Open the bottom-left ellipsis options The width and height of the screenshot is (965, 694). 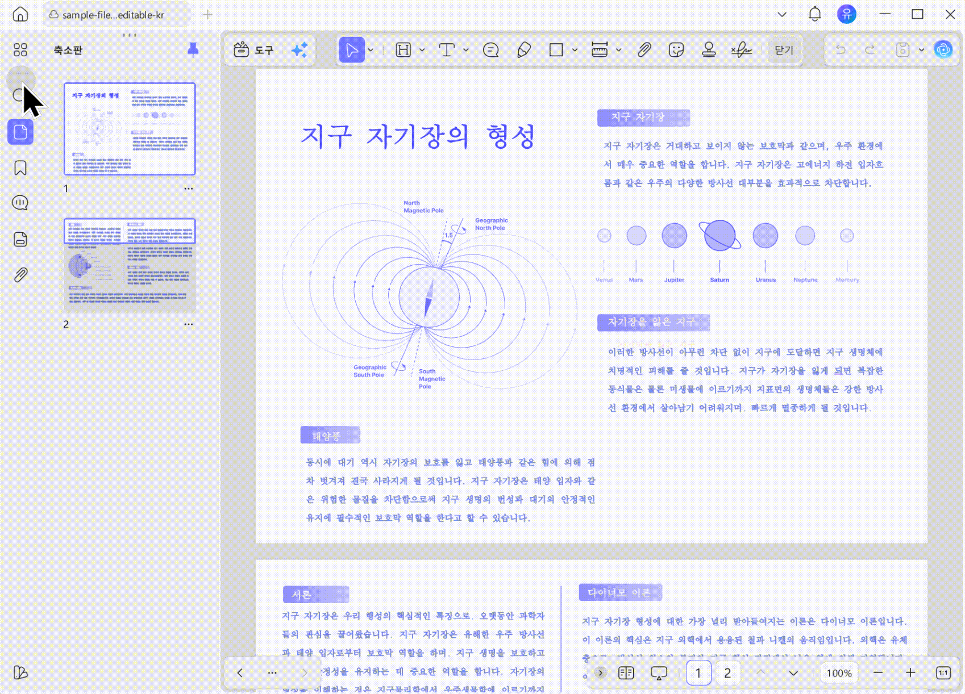click(272, 673)
